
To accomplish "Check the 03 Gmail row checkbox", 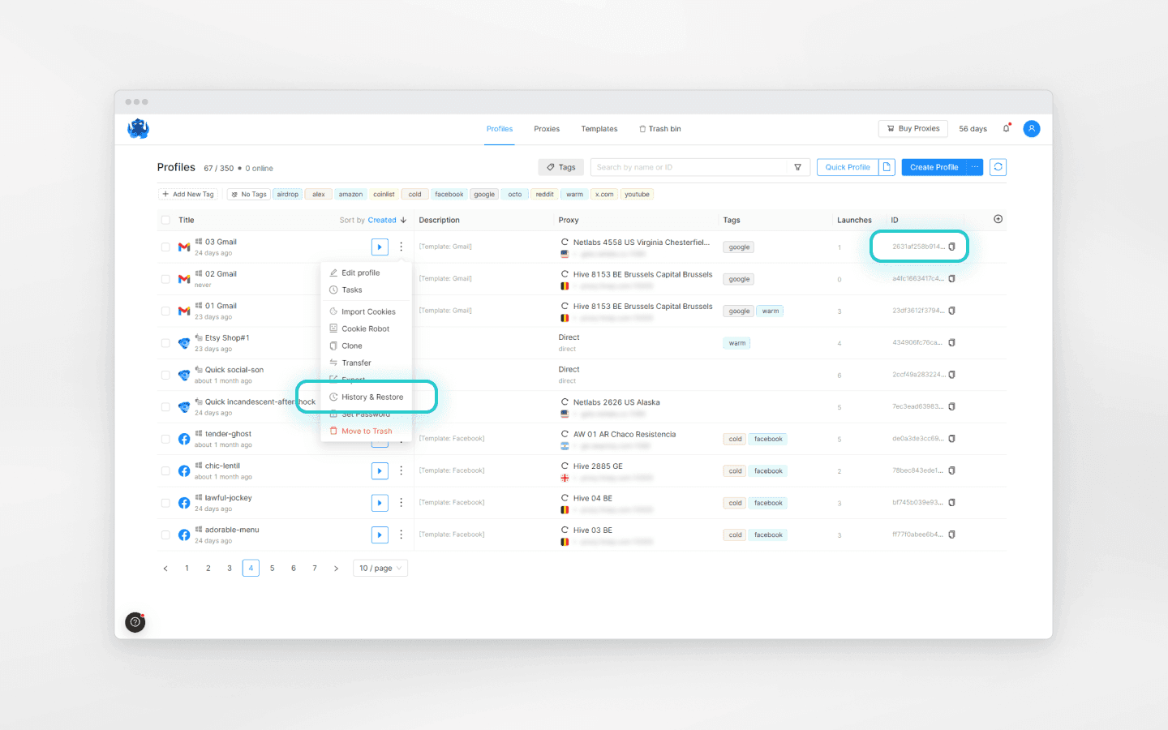I will (165, 247).
